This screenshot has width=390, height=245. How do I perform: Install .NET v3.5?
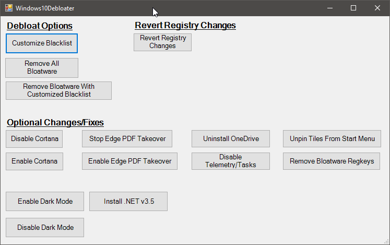[x=128, y=202]
